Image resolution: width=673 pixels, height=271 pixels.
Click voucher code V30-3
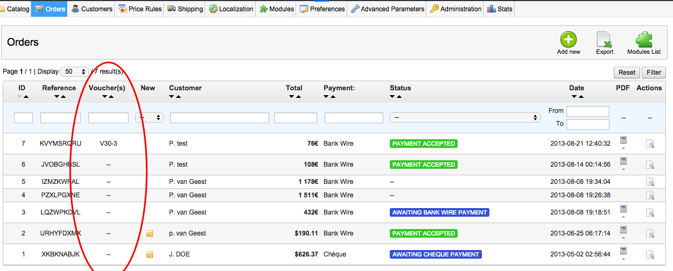tap(108, 144)
